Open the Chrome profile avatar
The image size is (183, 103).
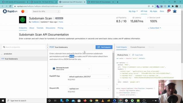177,6
